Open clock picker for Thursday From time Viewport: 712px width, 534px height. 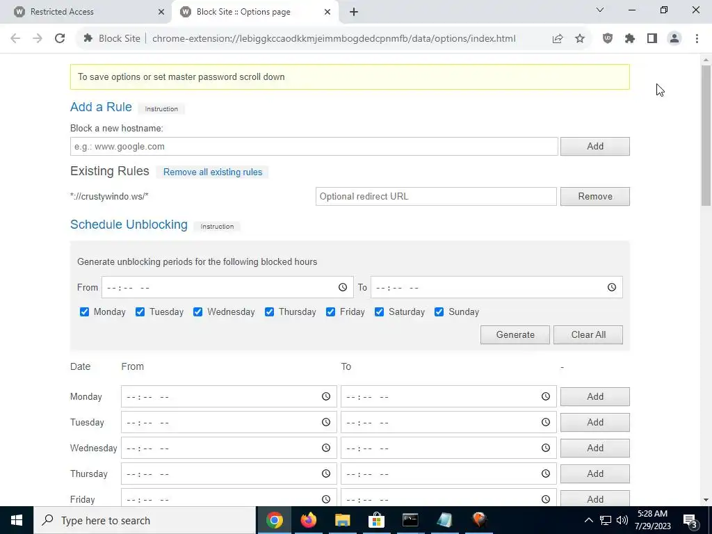point(326,474)
